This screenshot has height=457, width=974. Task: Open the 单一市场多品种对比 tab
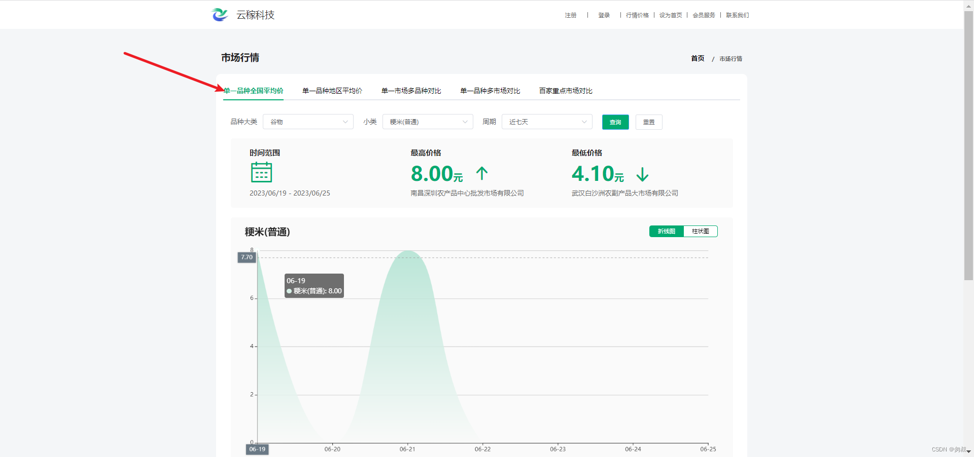pos(411,91)
